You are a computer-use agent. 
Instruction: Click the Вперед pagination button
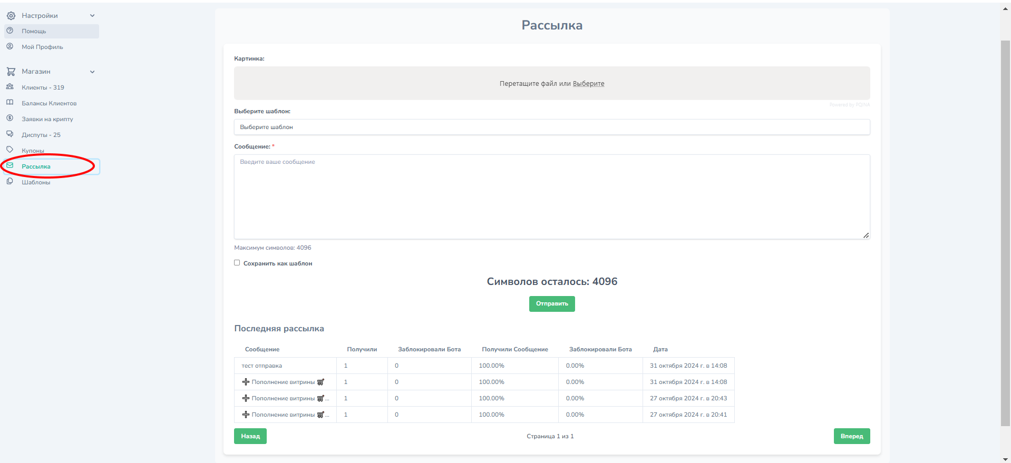[852, 436]
